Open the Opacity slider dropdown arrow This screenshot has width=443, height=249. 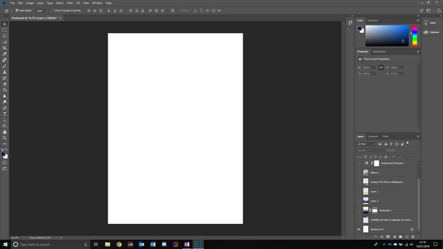pyautogui.click(x=407, y=151)
